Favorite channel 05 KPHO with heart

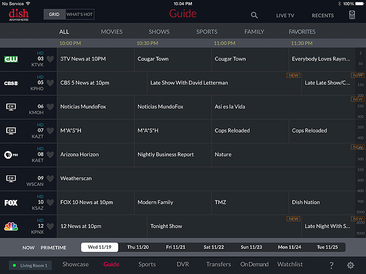pos(50,83)
